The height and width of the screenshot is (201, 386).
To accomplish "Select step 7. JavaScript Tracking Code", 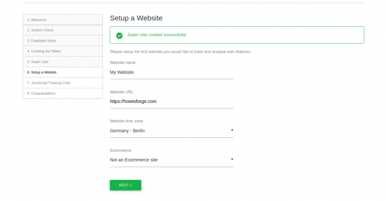I will click(63, 83).
